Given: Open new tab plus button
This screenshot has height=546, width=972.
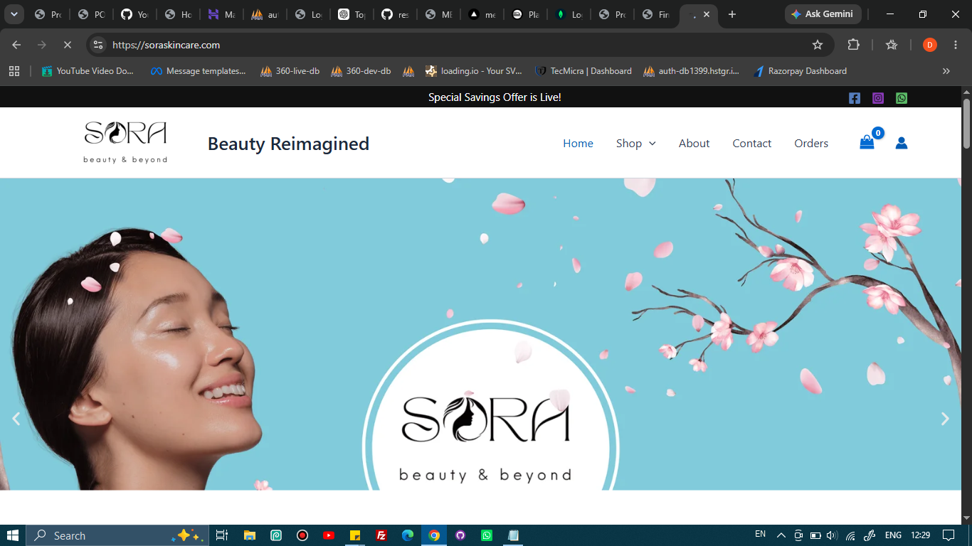Looking at the screenshot, I should point(732,14).
